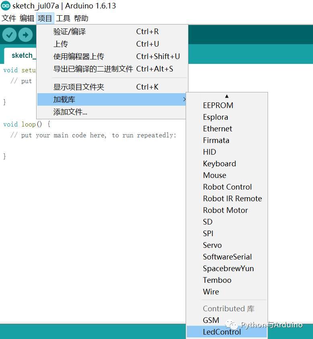Select the Robot IR Remote library
Viewport: 313px width, 339px height.
227,198
